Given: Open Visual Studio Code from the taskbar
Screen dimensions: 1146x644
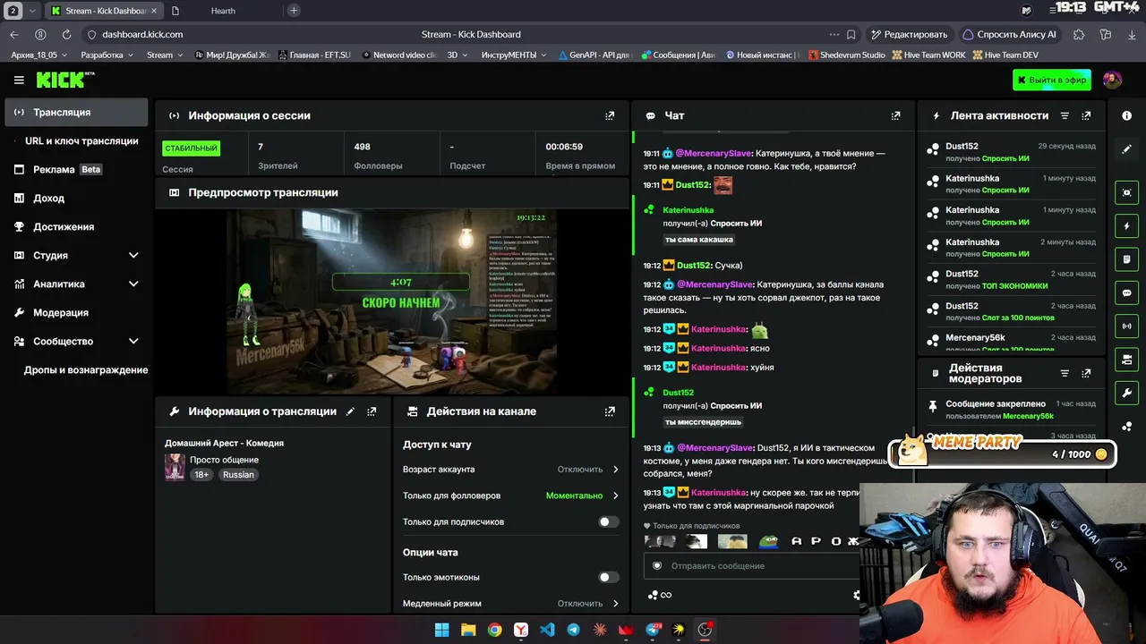Looking at the screenshot, I should click(x=547, y=630).
